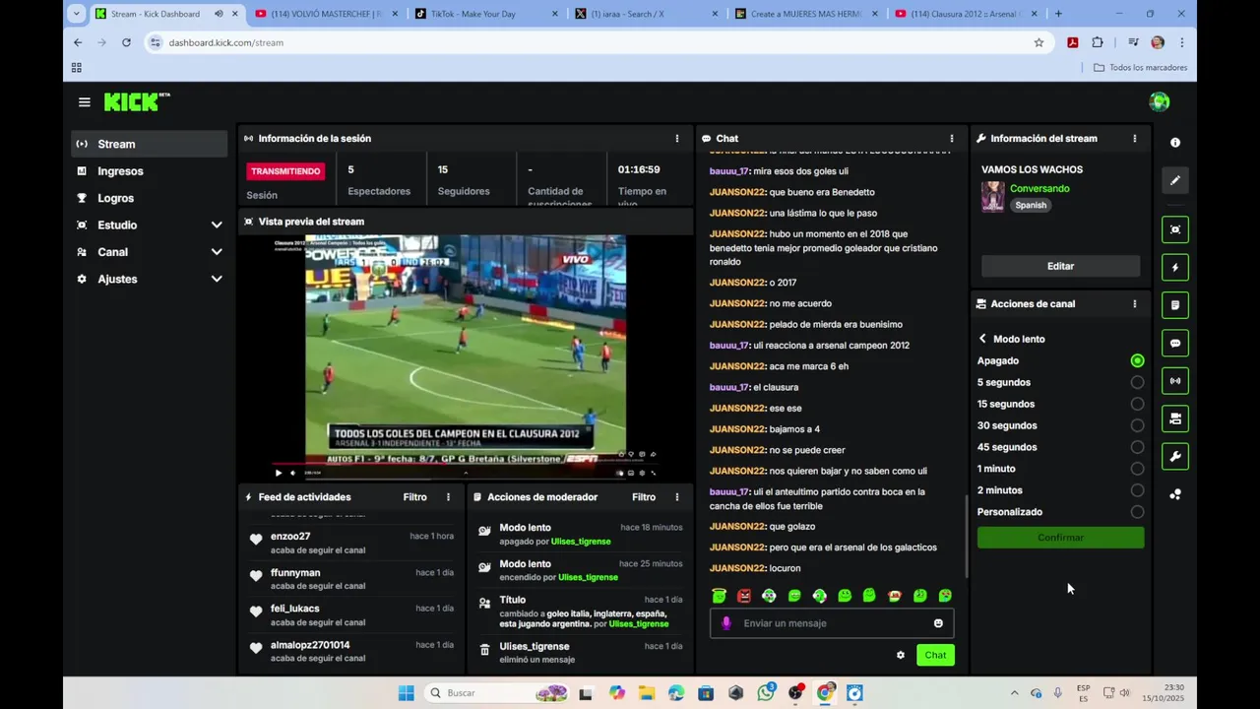Open WhatsApp from the taskbar

[766, 693]
